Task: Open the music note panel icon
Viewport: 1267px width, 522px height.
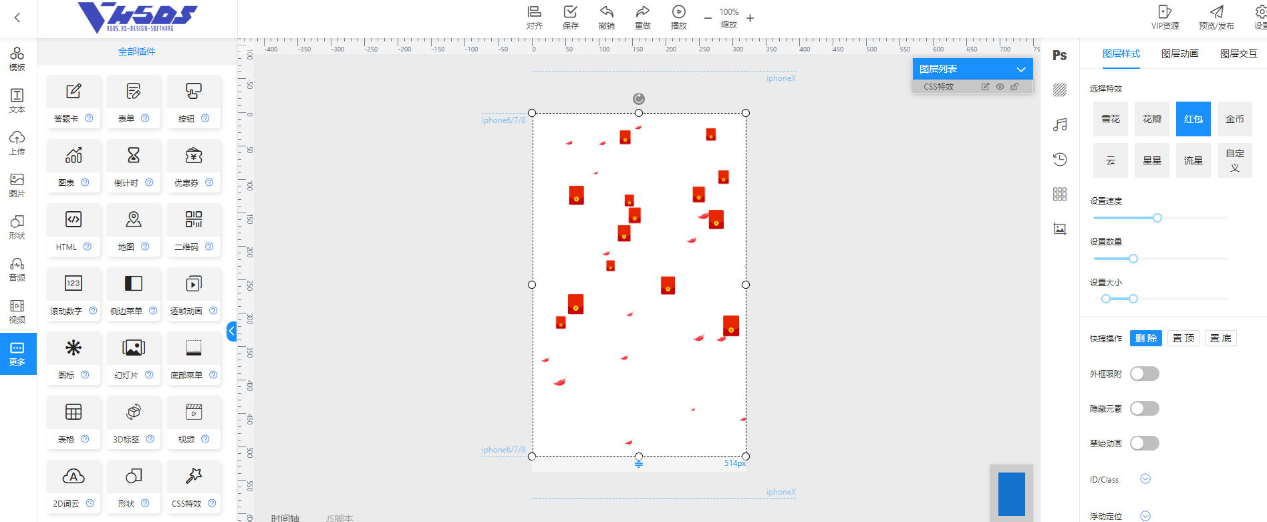Action: (1060, 125)
